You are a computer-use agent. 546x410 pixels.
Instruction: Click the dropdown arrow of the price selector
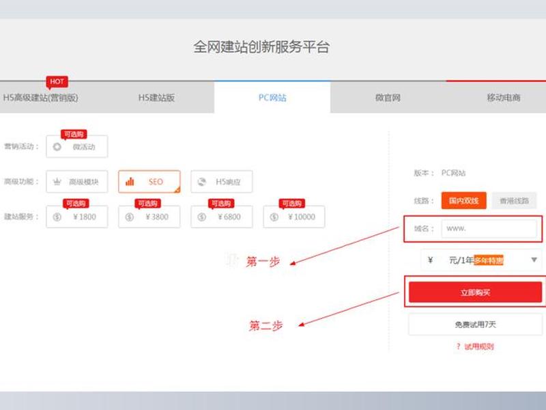[x=534, y=260]
